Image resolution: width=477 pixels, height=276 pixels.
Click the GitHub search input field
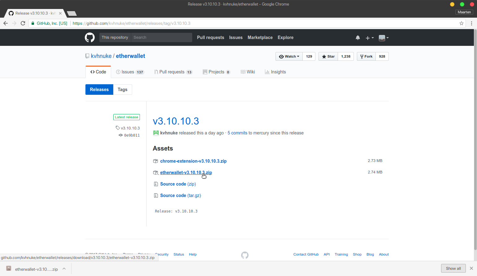162,37
